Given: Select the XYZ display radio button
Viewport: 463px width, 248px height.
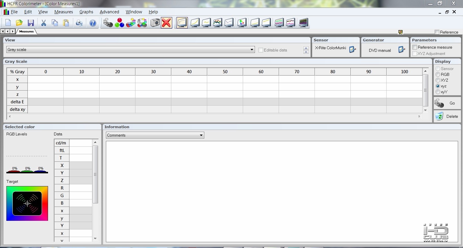Looking at the screenshot, I should click(438, 80).
